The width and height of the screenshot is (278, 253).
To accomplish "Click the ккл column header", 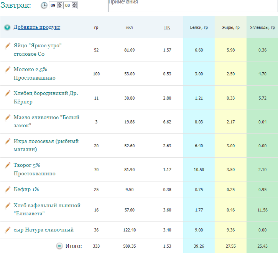I will click(x=130, y=28).
